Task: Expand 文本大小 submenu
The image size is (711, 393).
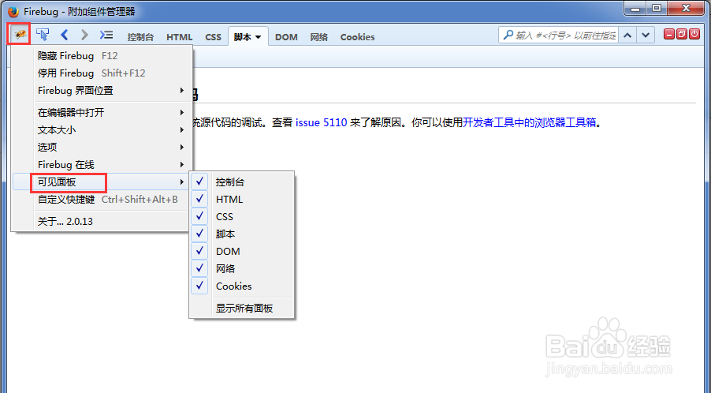Action: (x=101, y=129)
